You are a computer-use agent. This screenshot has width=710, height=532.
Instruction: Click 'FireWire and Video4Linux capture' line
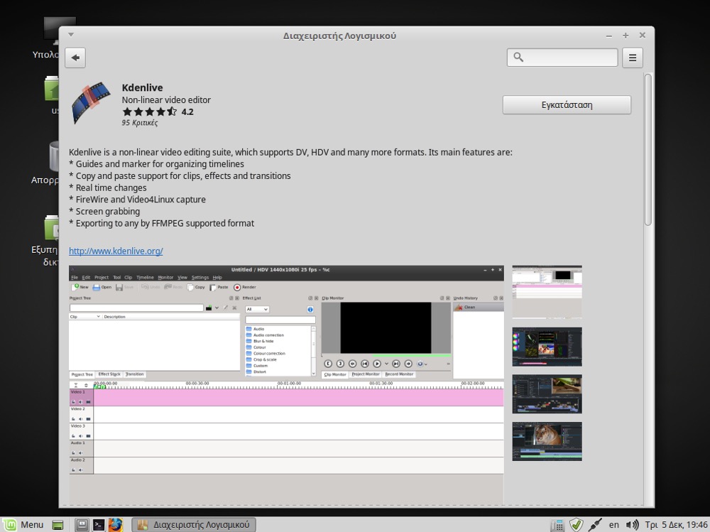137,200
